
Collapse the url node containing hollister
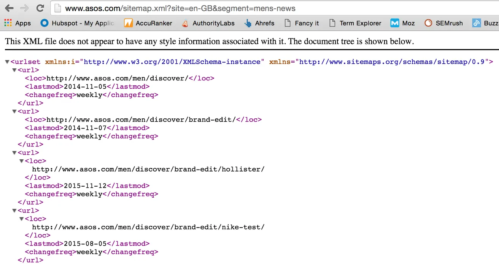point(14,153)
